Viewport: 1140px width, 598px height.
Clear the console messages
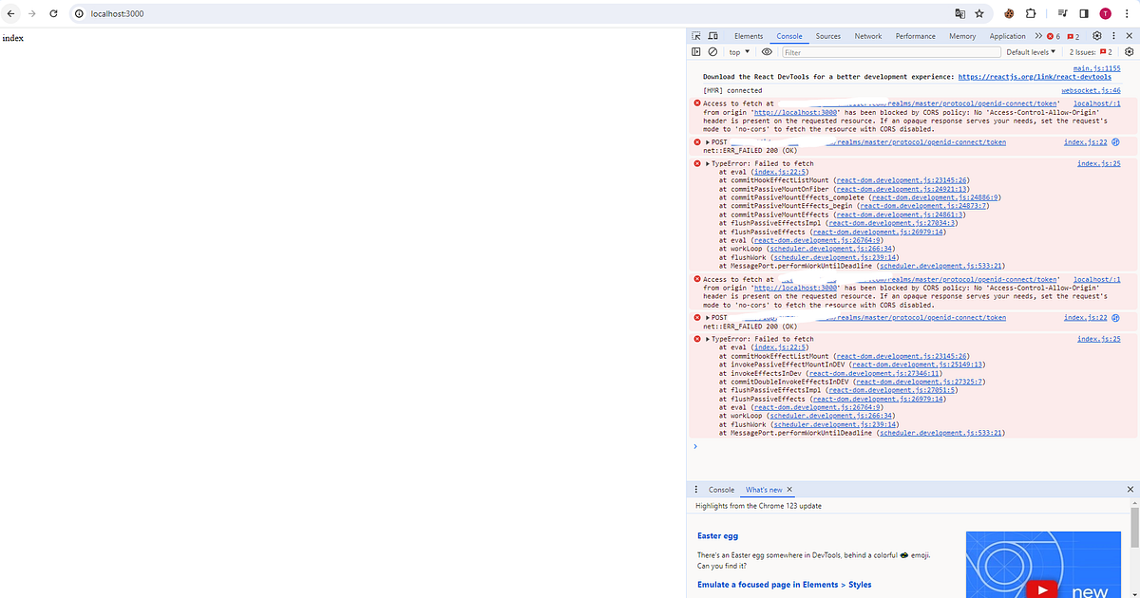(713, 51)
